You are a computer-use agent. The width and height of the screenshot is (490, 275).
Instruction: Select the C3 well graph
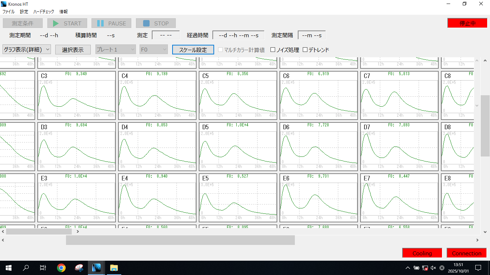point(77,95)
